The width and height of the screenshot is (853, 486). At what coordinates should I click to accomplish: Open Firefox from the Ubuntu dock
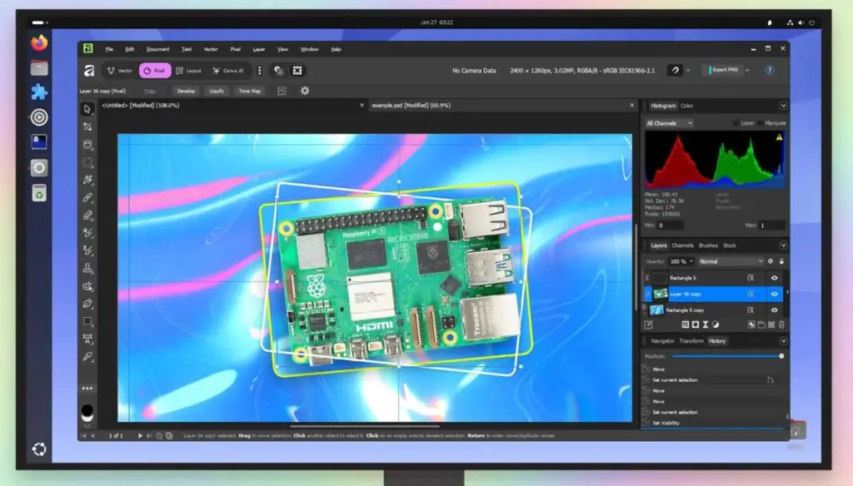(39, 42)
